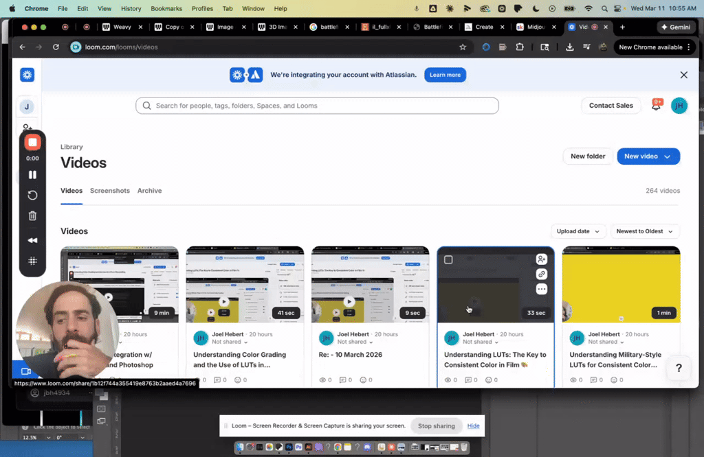704x457 pixels.
Task: Click New Chrome available button
Action: [x=654, y=47]
